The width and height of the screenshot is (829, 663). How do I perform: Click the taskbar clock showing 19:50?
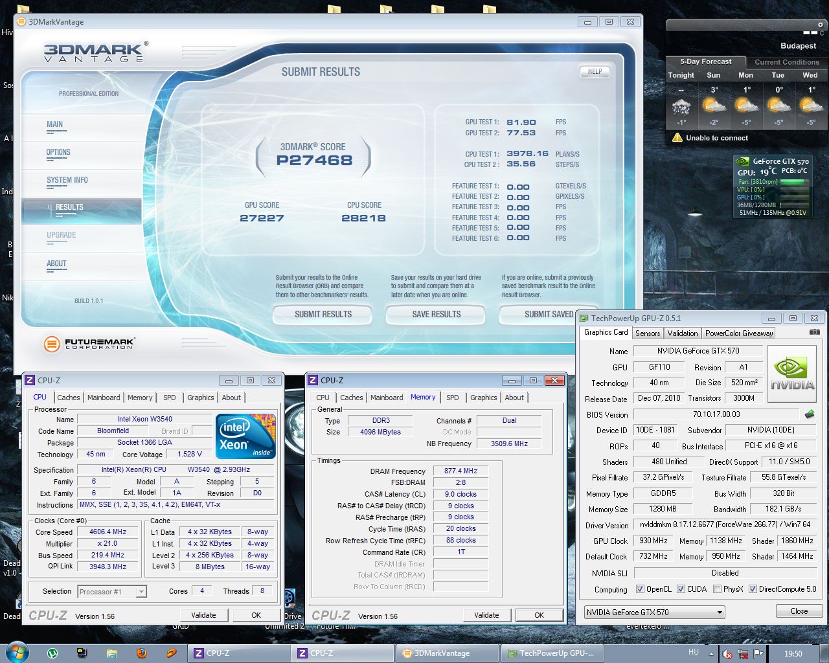(793, 654)
